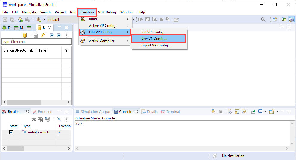This screenshot has height=160, width=296.
Task: Open the dropdown arrow next to the hammer icon
Action: click(x=33, y=19)
